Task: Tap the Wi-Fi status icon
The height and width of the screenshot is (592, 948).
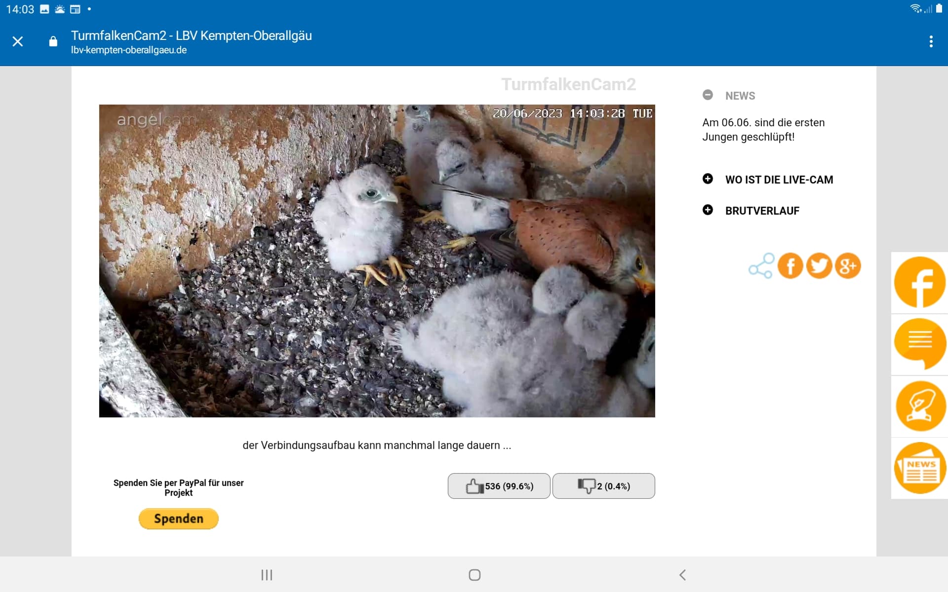Action: [x=916, y=8]
